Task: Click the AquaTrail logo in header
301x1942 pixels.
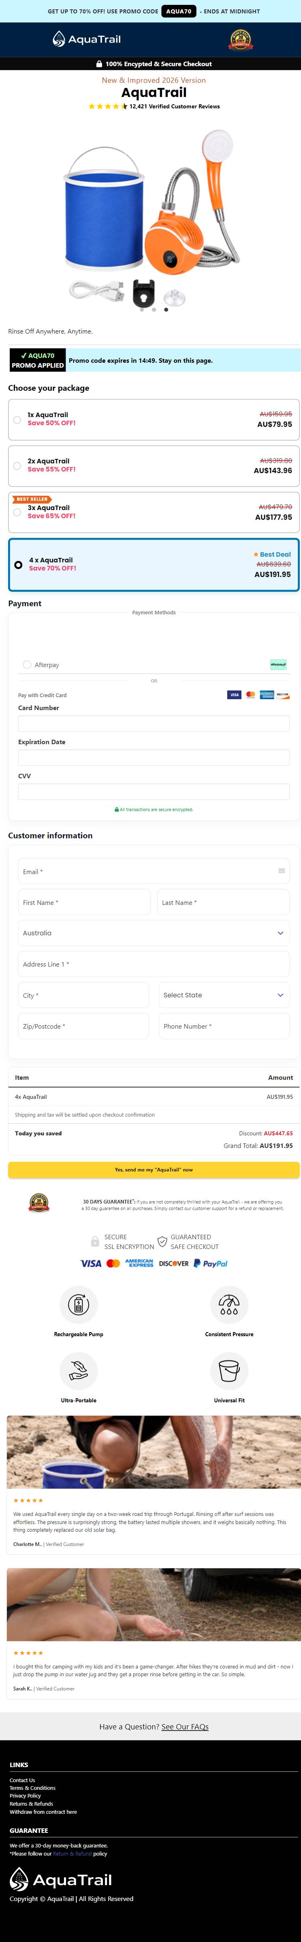Action: click(x=87, y=39)
